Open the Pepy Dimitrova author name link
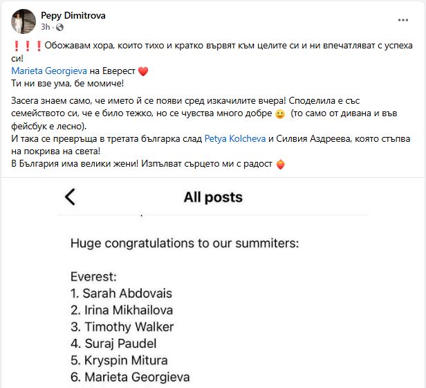This screenshot has height=388, width=426. [74, 15]
